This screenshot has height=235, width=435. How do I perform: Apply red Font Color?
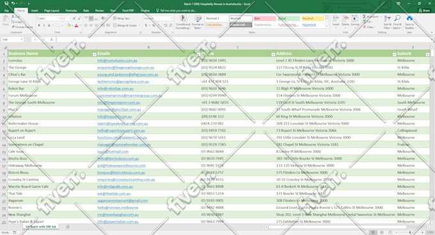pyautogui.click(x=77, y=26)
